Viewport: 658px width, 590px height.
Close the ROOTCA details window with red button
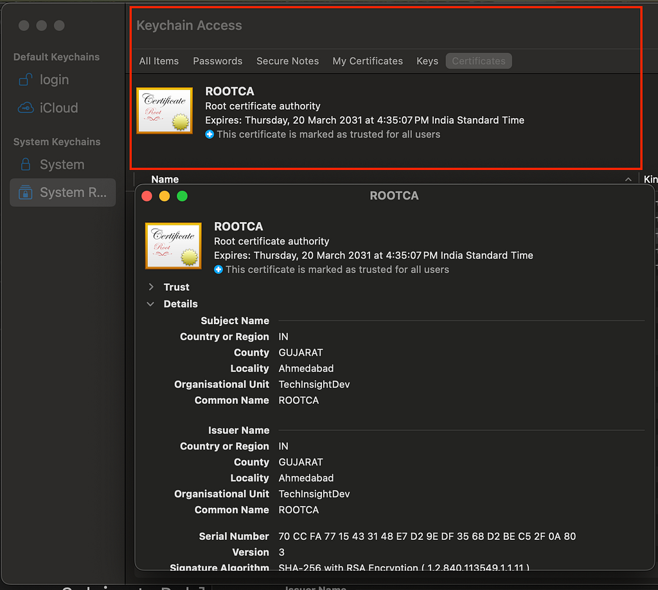pyautogui.click(x=147, y=196)
